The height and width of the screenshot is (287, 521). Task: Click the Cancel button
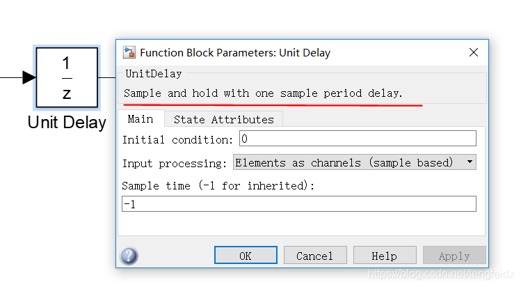(315, 256)
